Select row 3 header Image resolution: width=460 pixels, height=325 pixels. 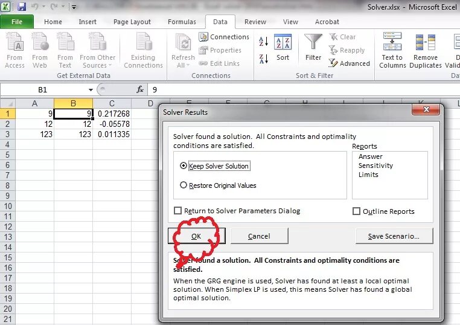coord(8,134)
